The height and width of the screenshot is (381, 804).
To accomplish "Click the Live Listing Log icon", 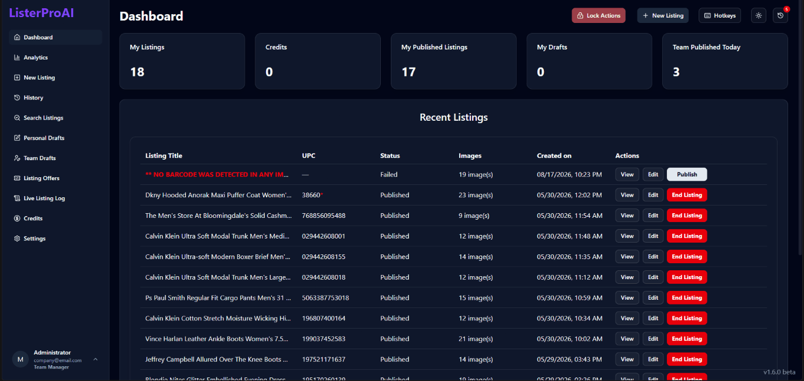I will [x=17, y=198].
